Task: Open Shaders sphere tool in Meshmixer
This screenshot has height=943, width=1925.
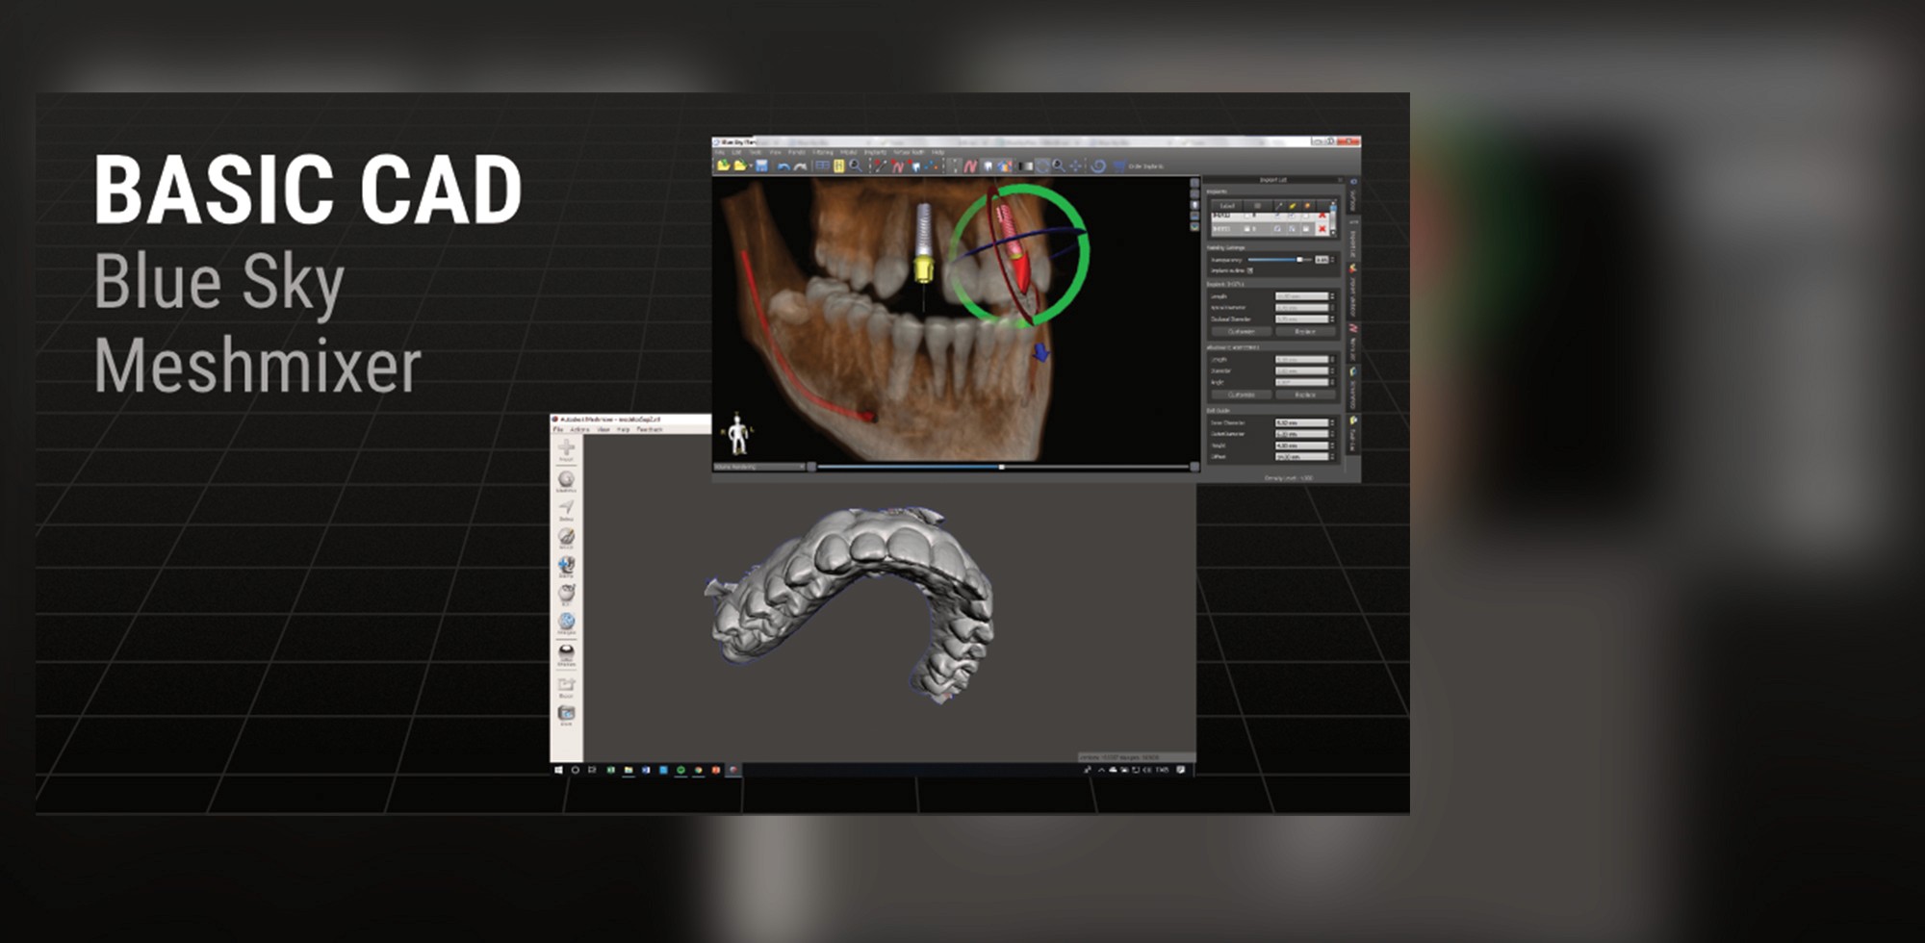Action: pyautogui.click(x=566, y=655)
